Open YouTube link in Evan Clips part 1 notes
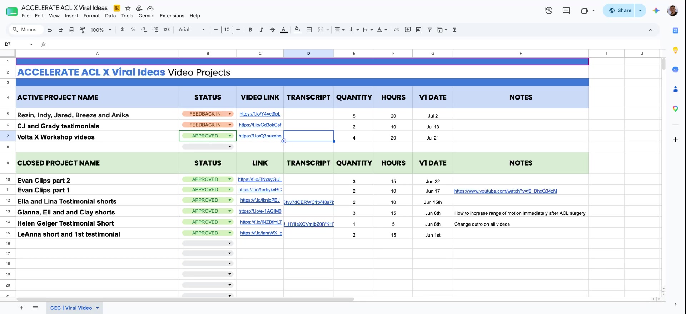 tap(506, 191)
